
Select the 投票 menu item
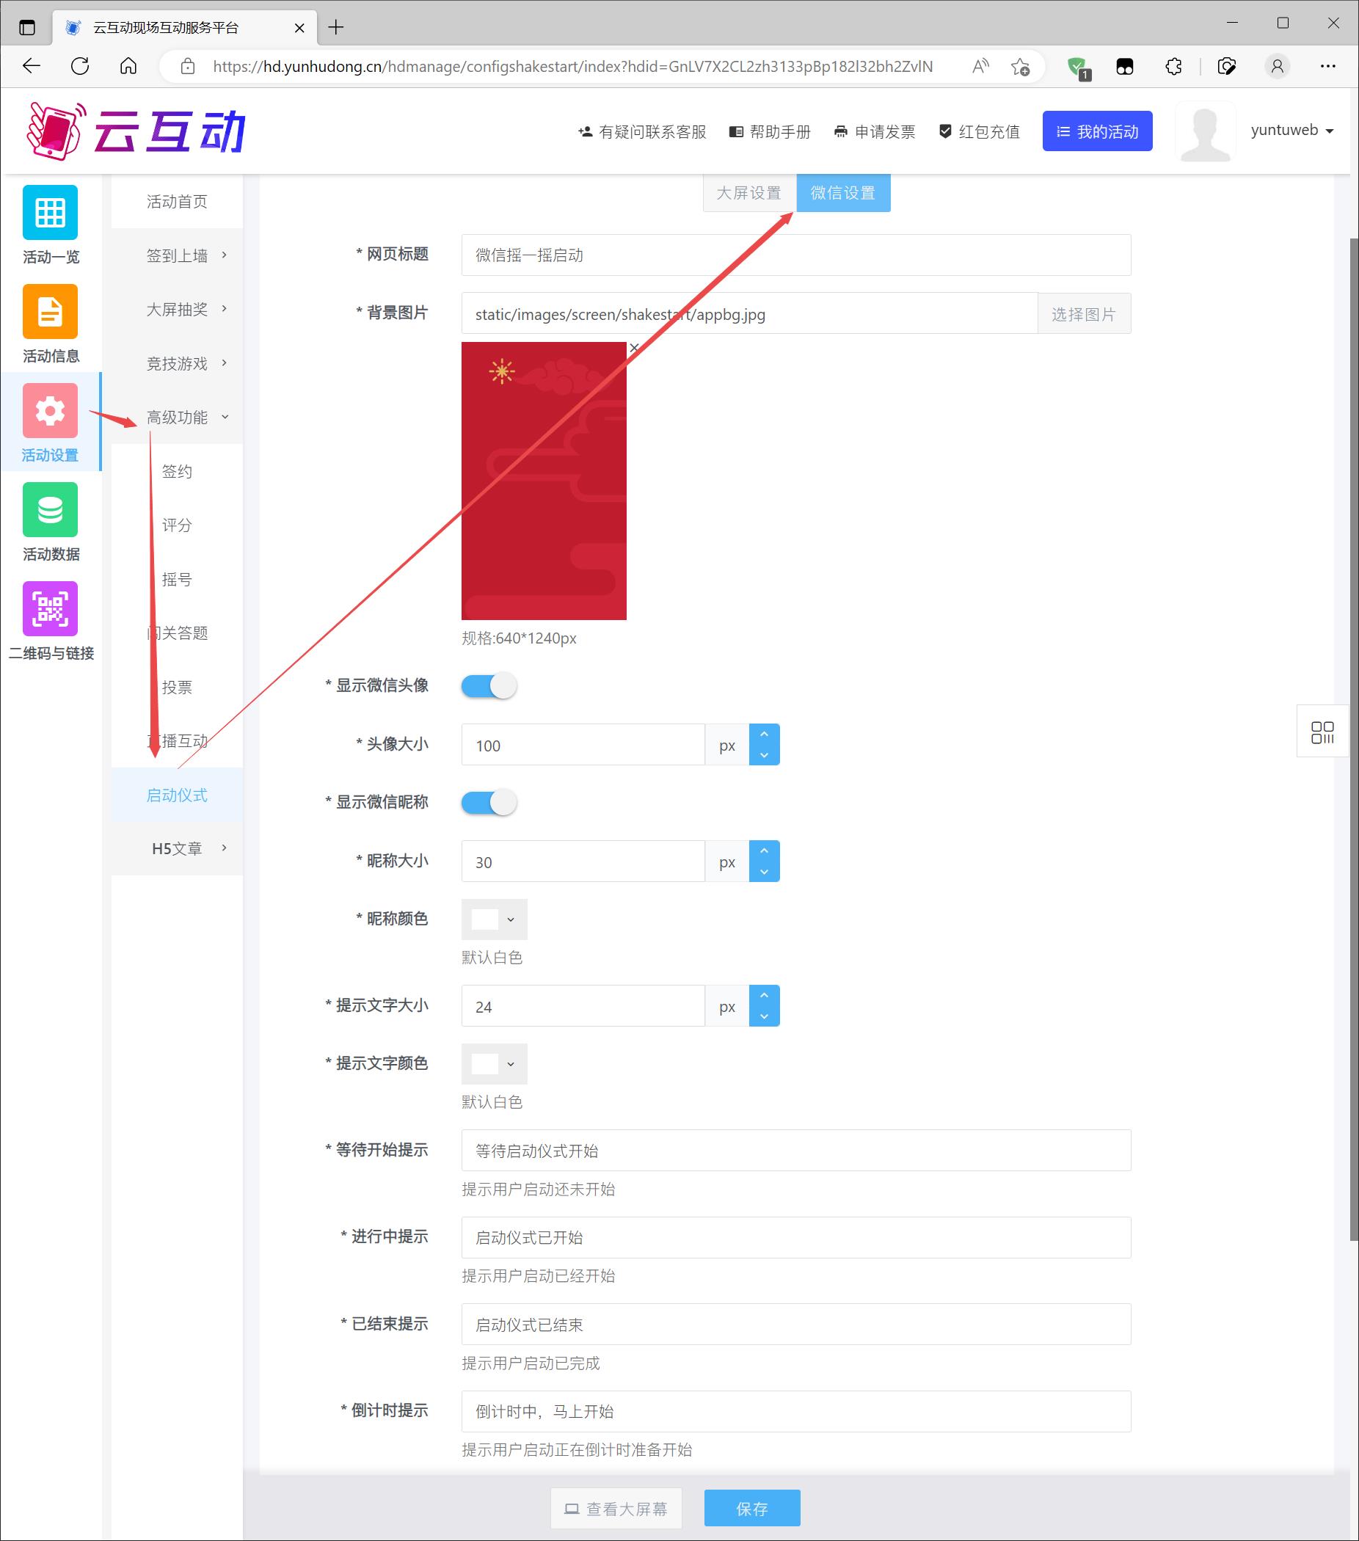tap(177, 687)
